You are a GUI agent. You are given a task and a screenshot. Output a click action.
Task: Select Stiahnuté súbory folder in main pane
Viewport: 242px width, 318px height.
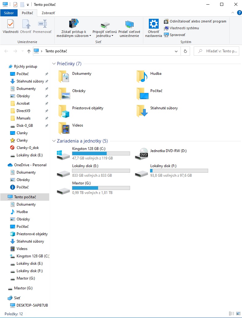click(157, 111)
